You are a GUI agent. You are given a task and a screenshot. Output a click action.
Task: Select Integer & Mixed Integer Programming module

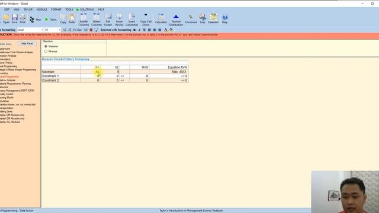click(18, 70)
